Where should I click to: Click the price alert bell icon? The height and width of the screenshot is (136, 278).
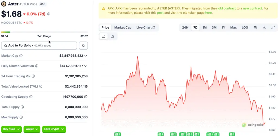coord(83,45)
